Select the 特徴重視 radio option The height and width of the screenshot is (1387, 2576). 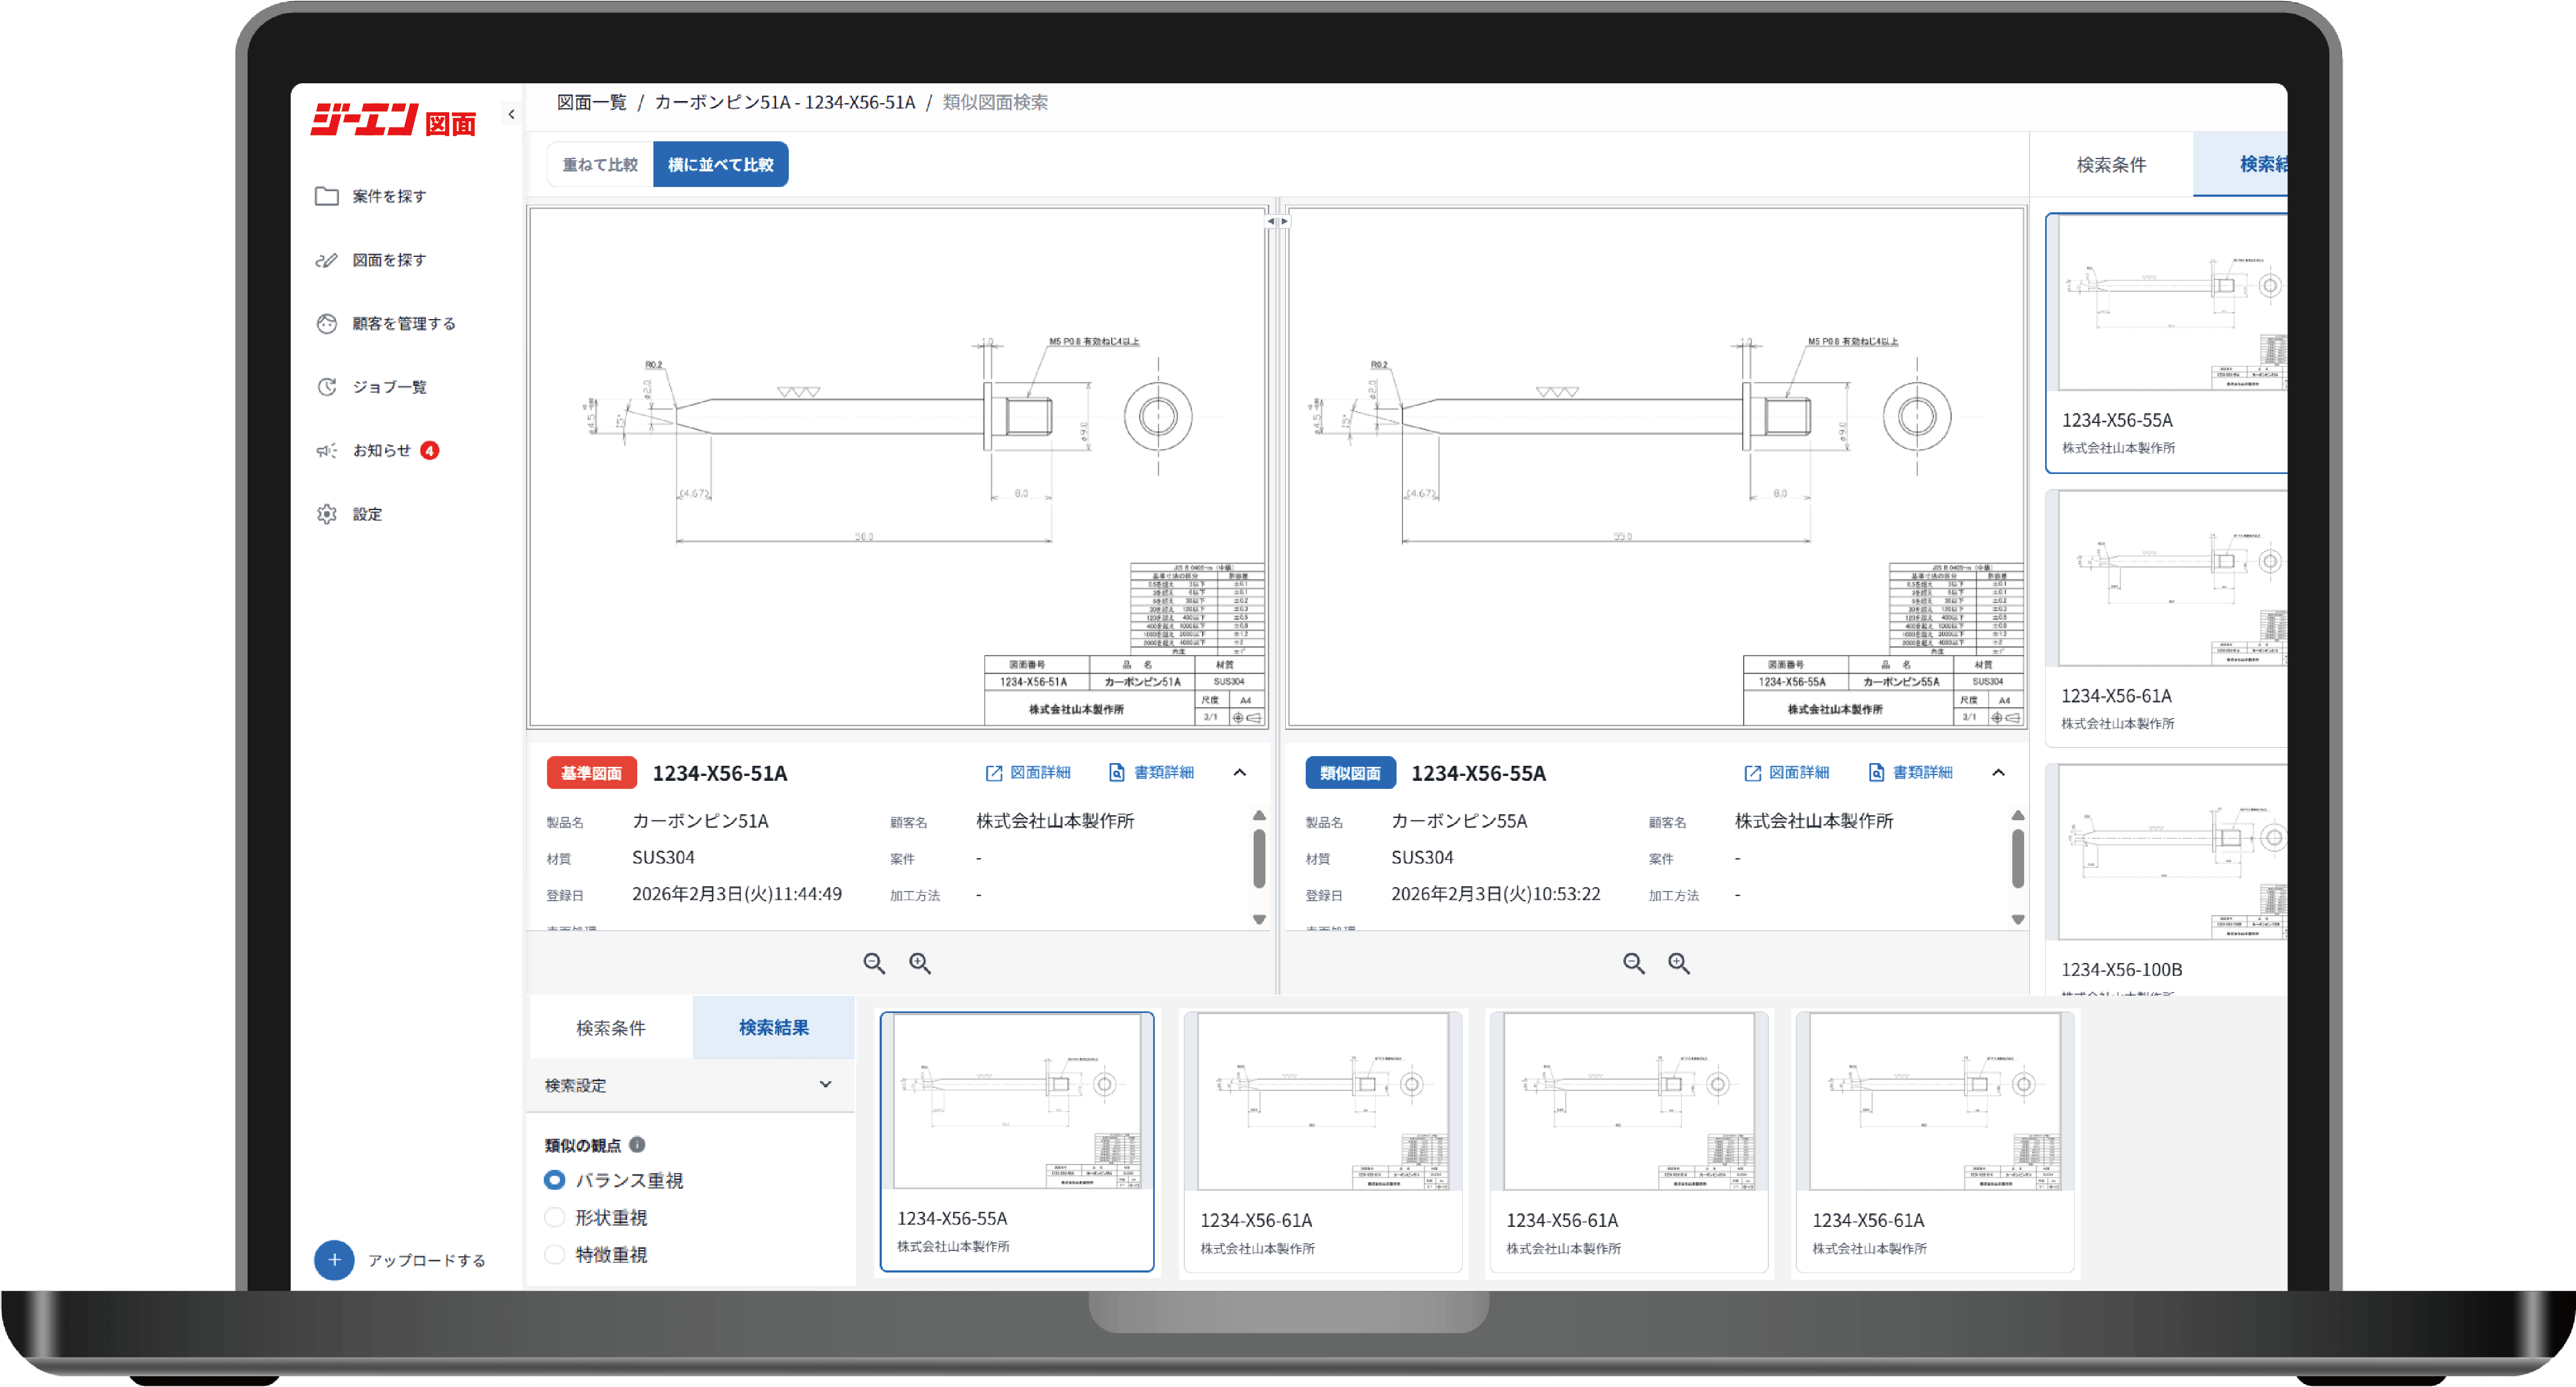pos(554,1254)
